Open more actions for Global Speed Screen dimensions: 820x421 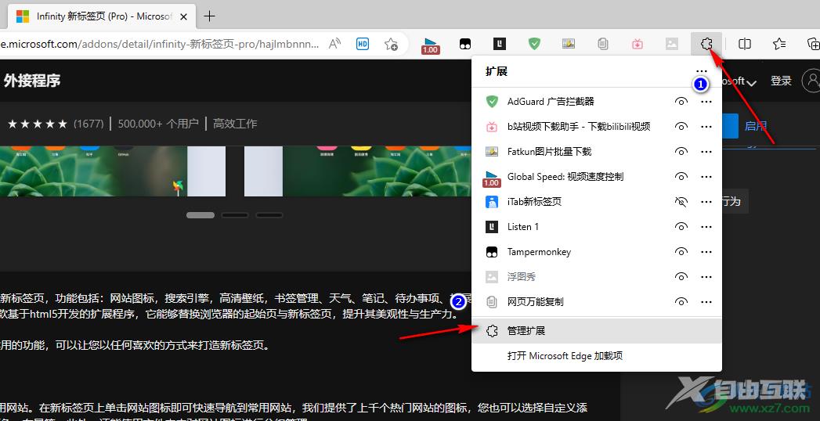(706, 177)
